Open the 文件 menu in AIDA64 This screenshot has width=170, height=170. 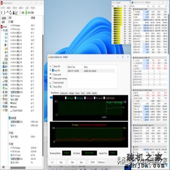coord(3,8)
